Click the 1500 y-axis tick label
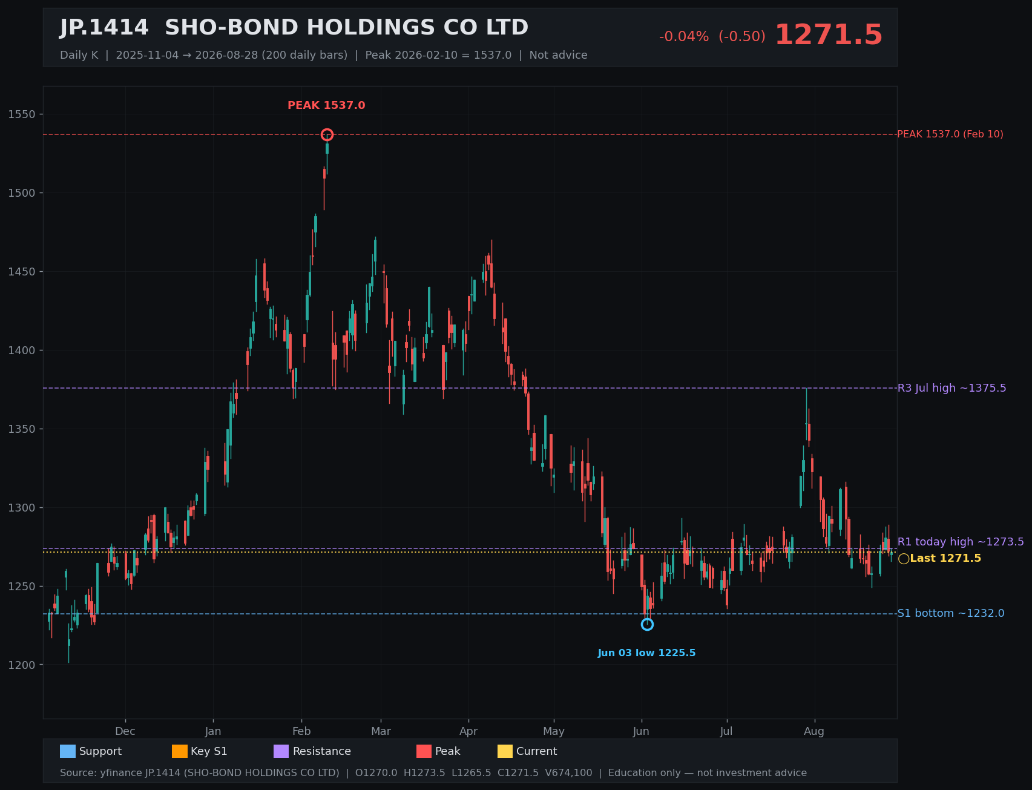Image resolution: width=1032 pixels, height=790 pixels. (22, 193)
